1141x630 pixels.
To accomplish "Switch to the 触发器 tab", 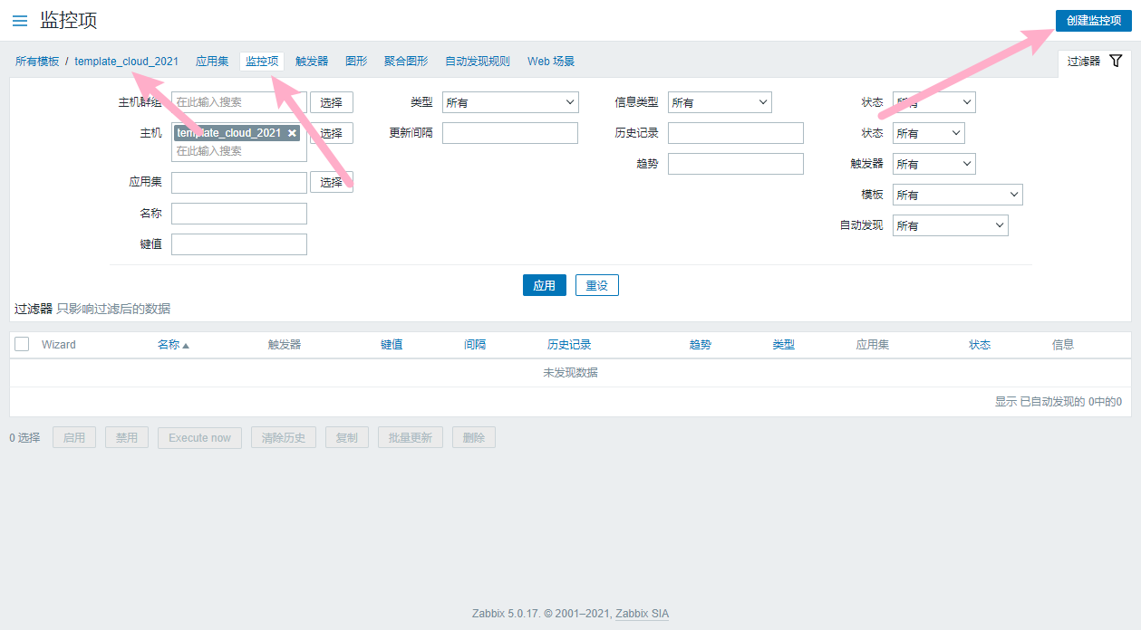I will 312,62.
